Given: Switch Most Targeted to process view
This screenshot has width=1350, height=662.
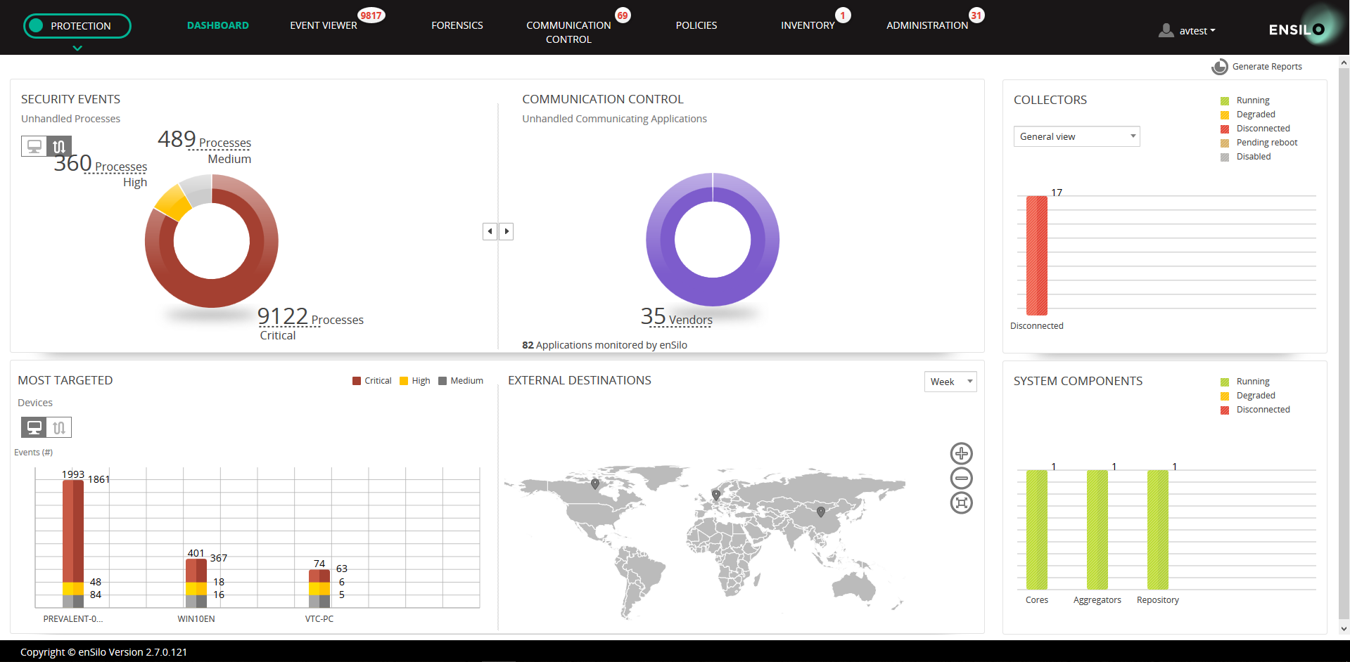Looking at the screenshot, I should click(59, 427).
